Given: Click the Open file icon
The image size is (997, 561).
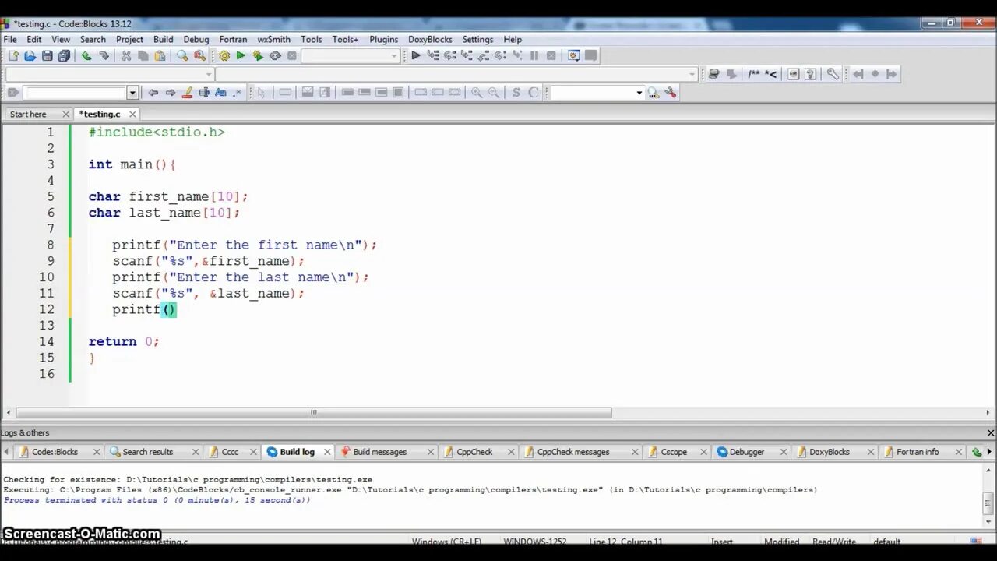Looking at the screenshot, I should tap(30, 55).
